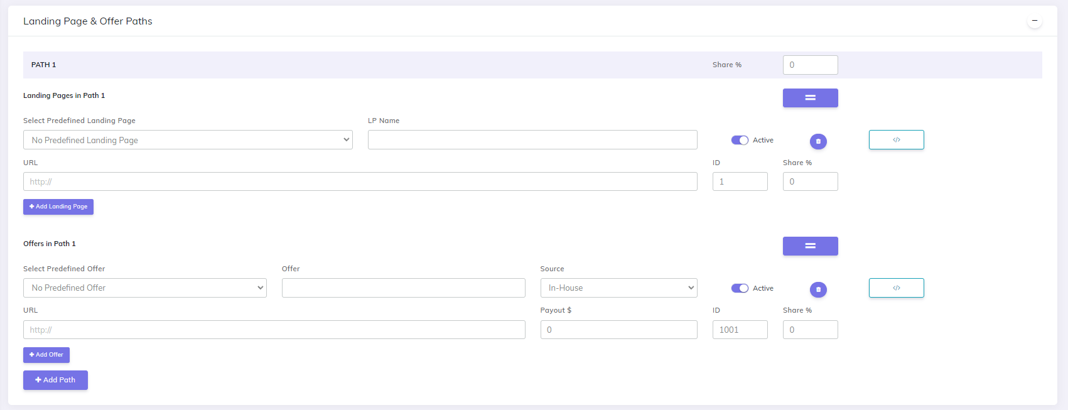Viewport: 1068px width, 410px height.
Task: Click the offer ID field showing 1001
Action: [x=740, y=330]
